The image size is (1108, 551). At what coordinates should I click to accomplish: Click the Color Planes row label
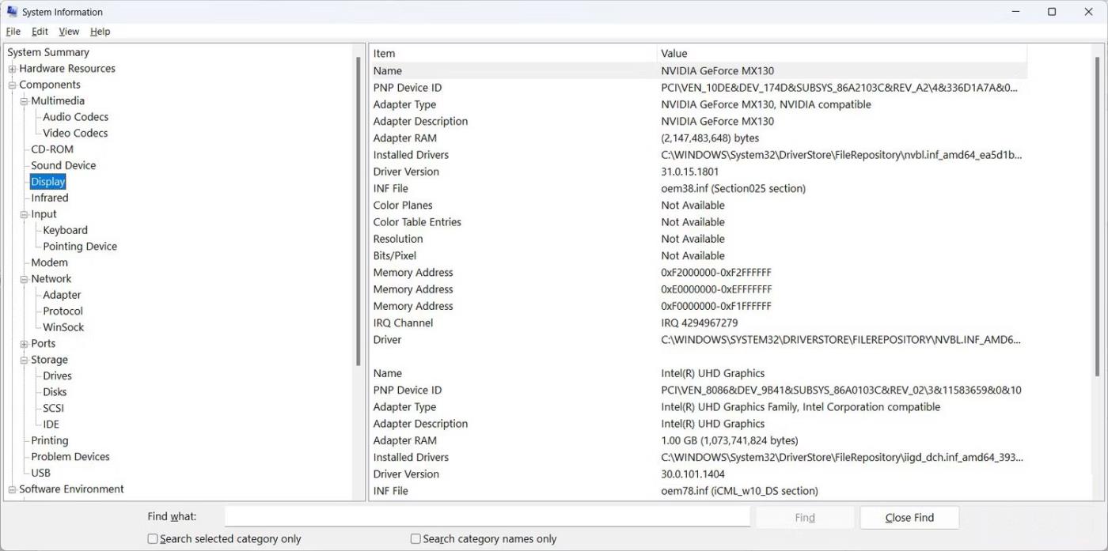tap(403, 206)
